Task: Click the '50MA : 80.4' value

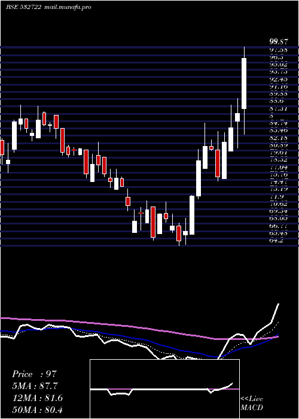Action: tap(37, 409)
